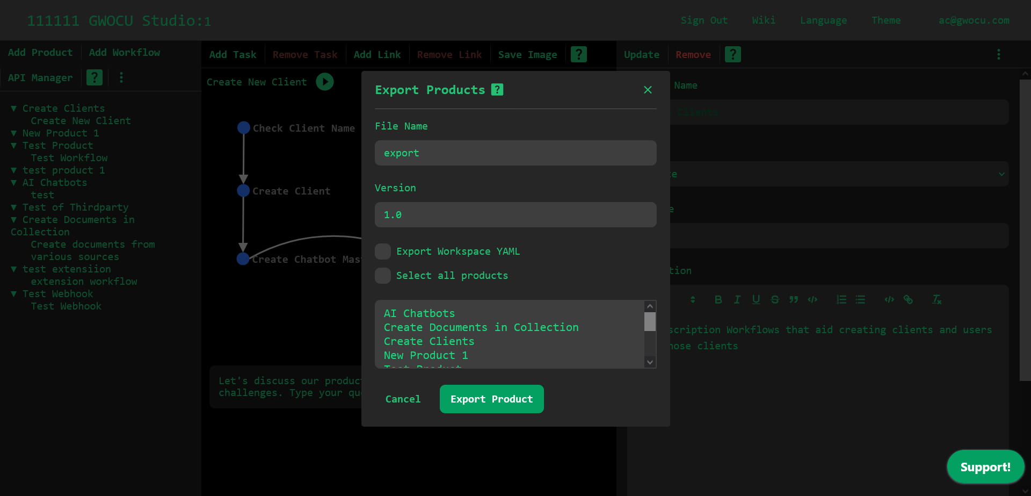This screenshot has height=496, width=1031.
Task: Insert link in description editor
Action: tap(908, 300)
